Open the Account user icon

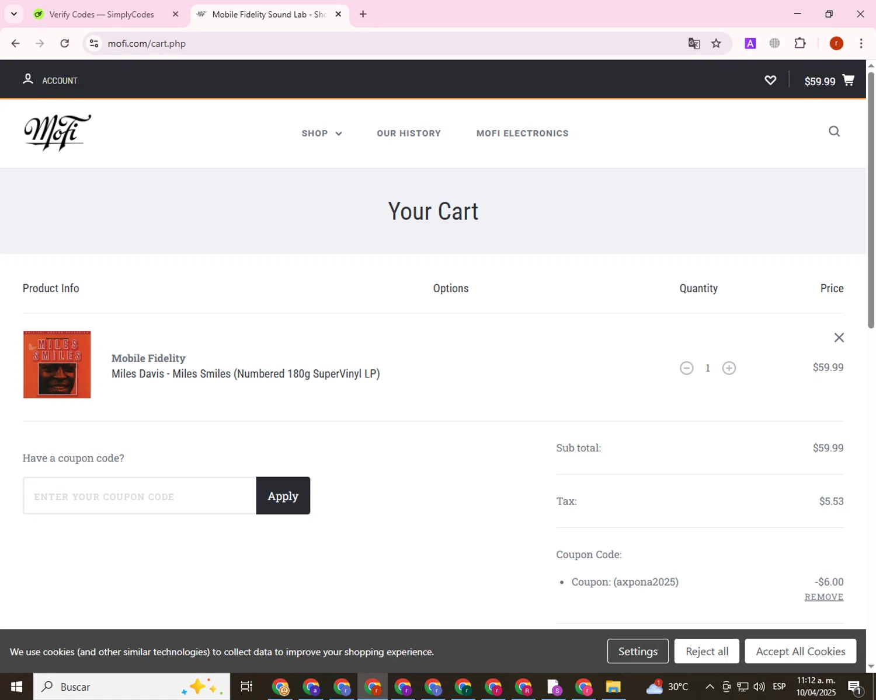point(27,79)
